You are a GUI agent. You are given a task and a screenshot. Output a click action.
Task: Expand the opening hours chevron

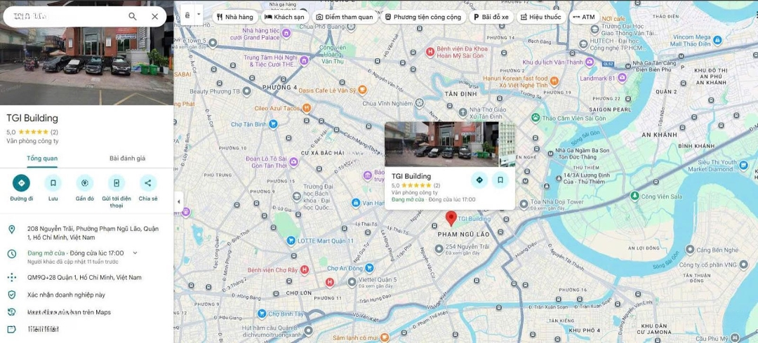pos(135,253)
